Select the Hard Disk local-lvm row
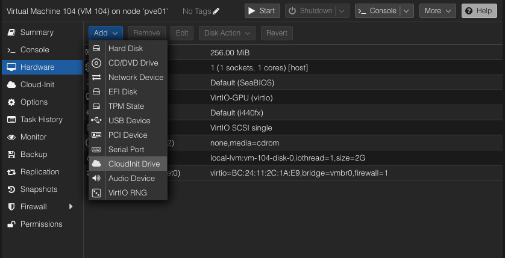 288,158
